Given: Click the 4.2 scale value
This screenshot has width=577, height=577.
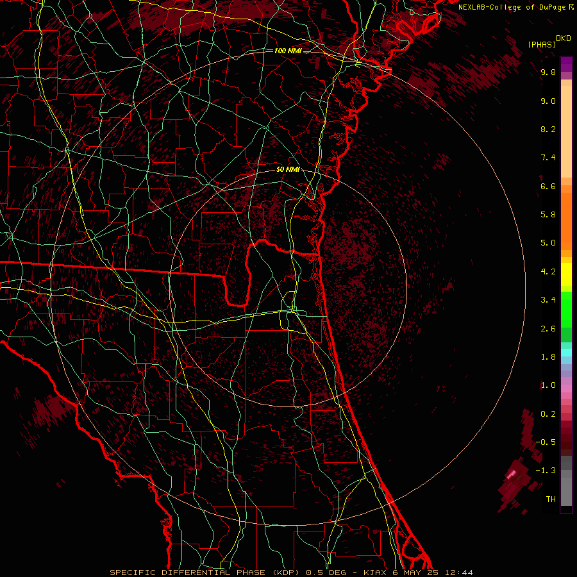Looking at the screenshot, I should click(548, 272).
